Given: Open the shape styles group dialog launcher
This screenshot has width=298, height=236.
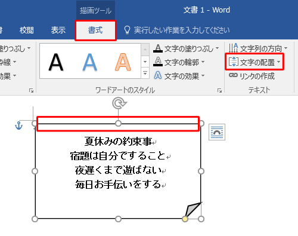Looking at the screenshot, I should coord(31,91).
